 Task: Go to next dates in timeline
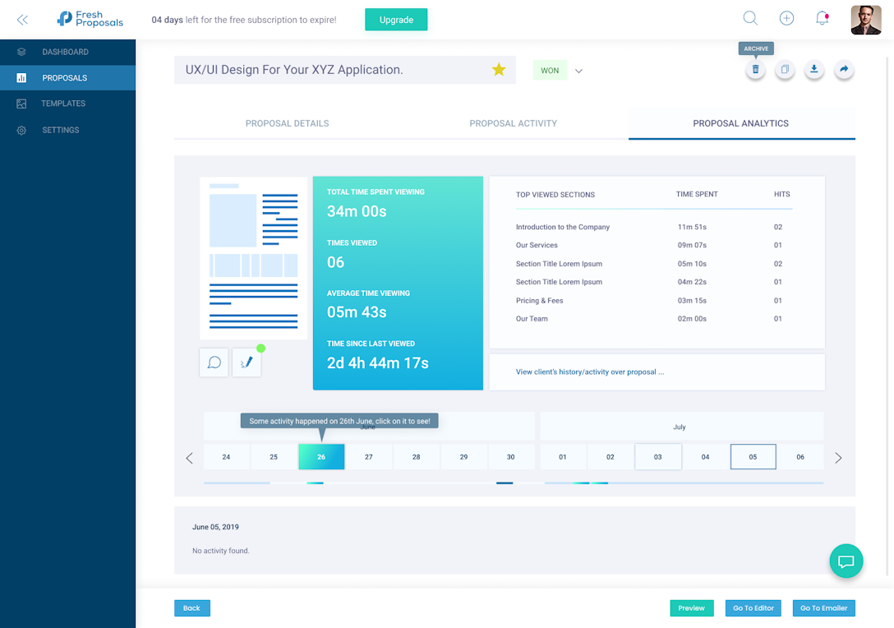(838, 458)
